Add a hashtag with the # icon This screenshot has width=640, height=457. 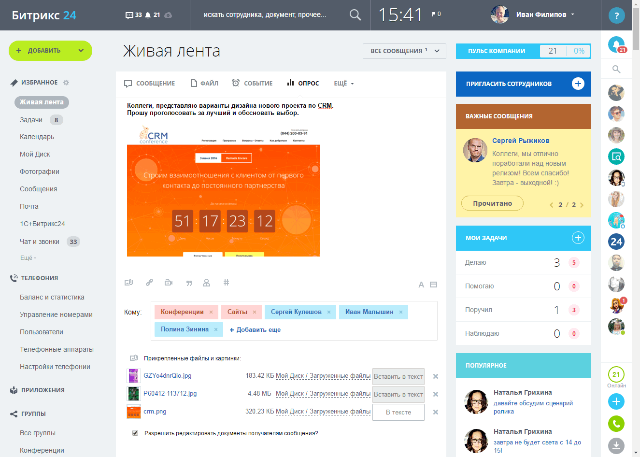226,283
